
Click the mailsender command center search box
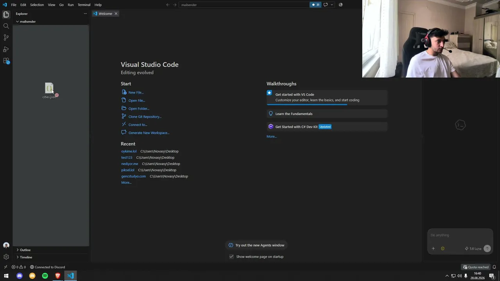pyautogui.click(x=244, y=5)
